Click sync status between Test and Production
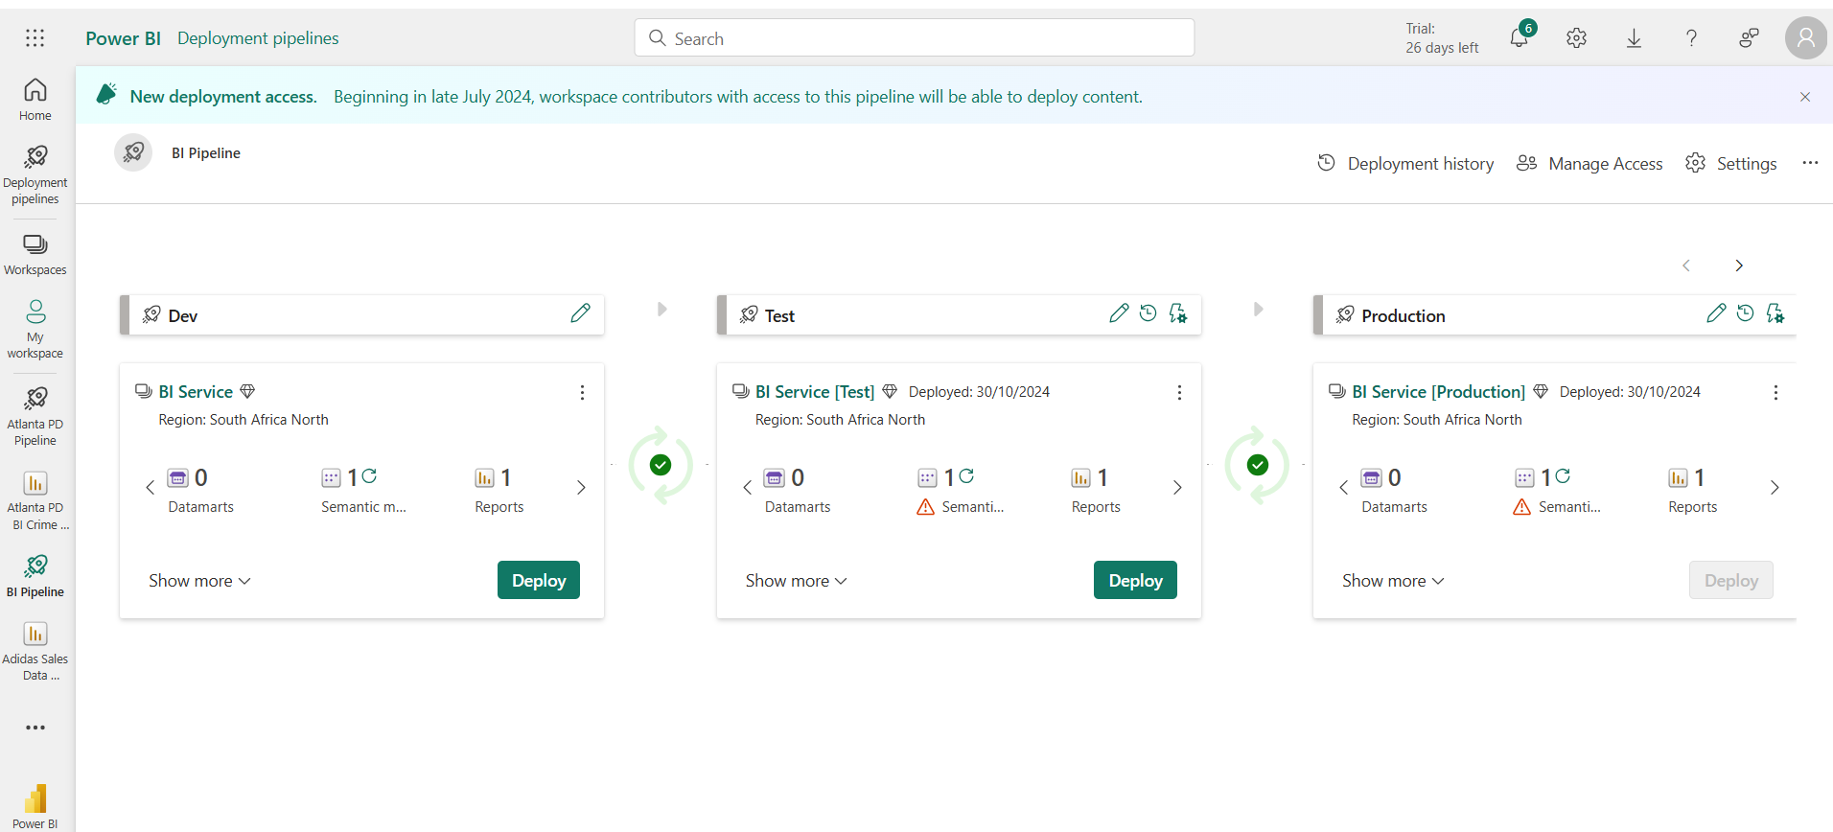This screenshot has width=1833, height=832. pos(1258,465)
